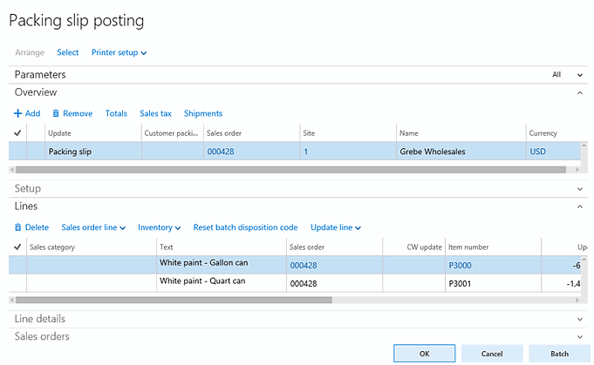This screenshot has height=365, width=594.
Task: Click the Arrange menu item
Action: [30, 52]
